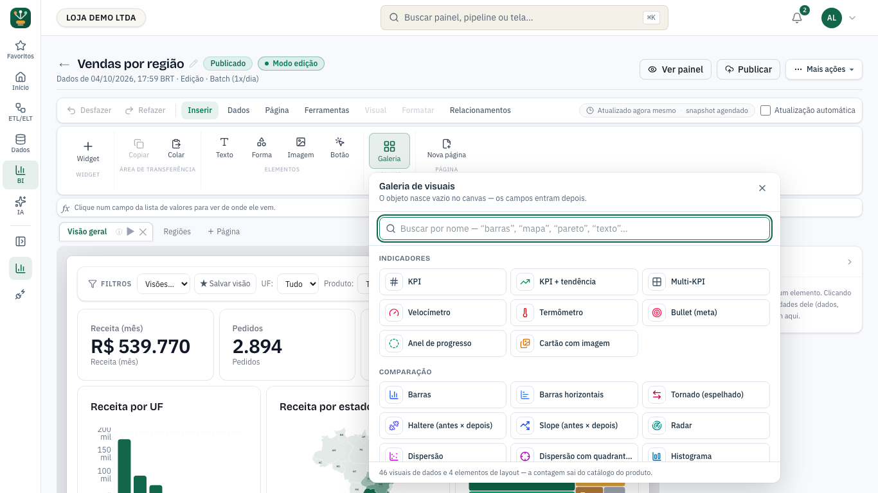Click the plug connections icon in sidebar

[x=21, y=295]
